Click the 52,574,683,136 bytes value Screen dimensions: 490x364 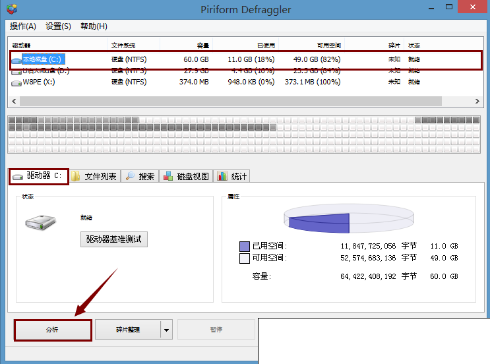[368, 258]
